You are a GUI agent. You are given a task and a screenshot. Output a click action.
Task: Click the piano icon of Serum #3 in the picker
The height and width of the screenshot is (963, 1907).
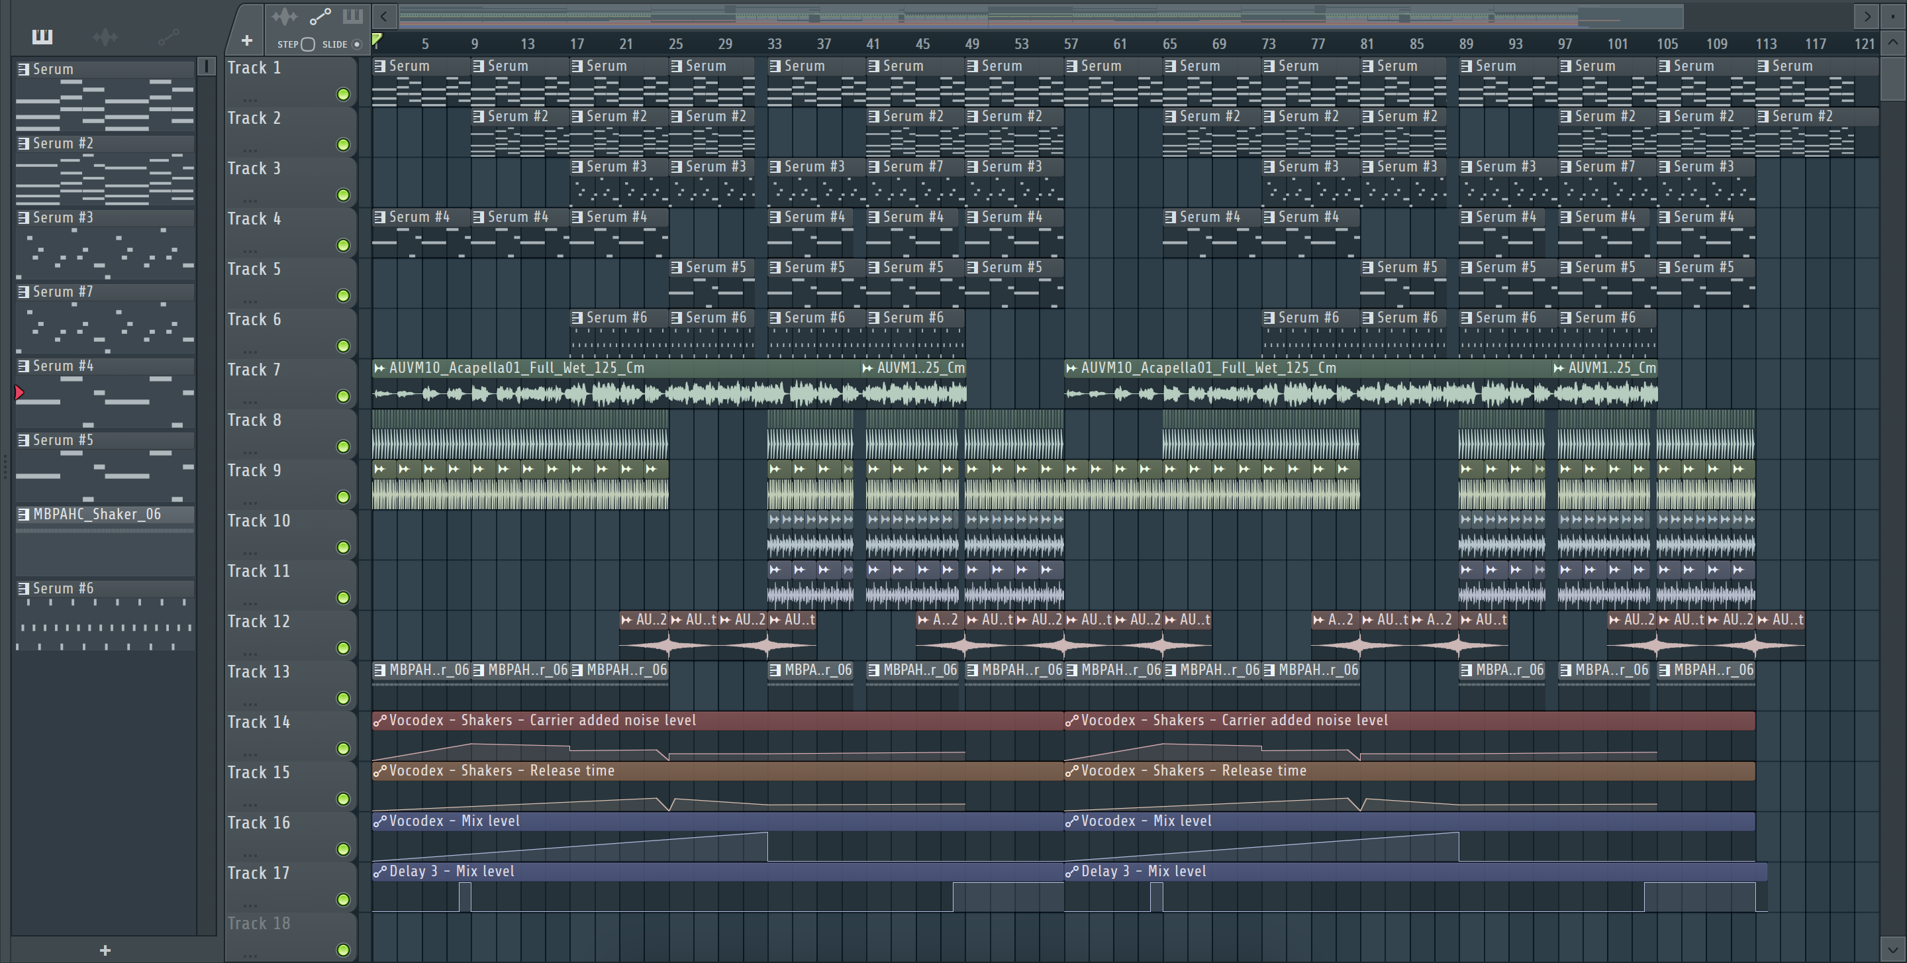coord(24,218)
